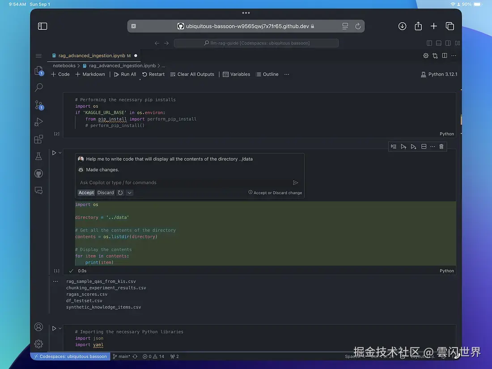Discard the Copilot changes

(x=106, y=193)
